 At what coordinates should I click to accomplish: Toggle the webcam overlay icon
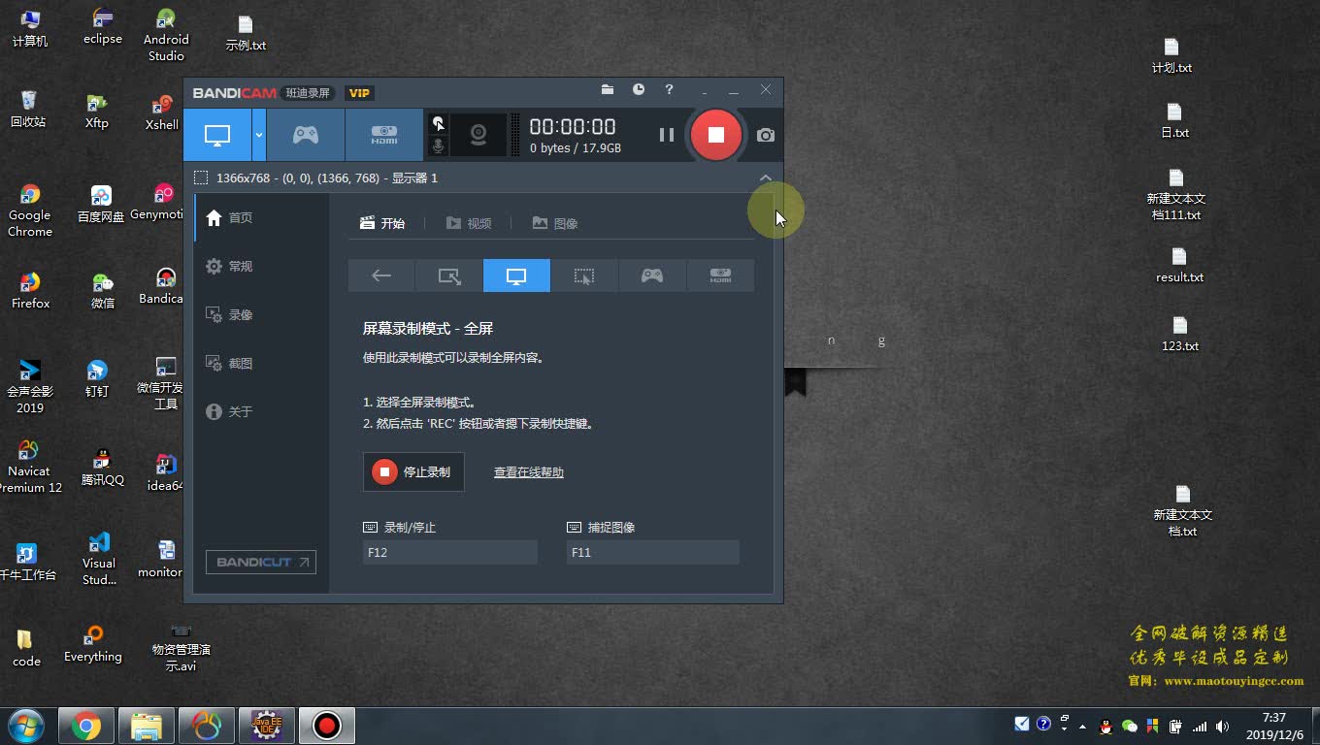pyautogui.click(x=478, y=135)
